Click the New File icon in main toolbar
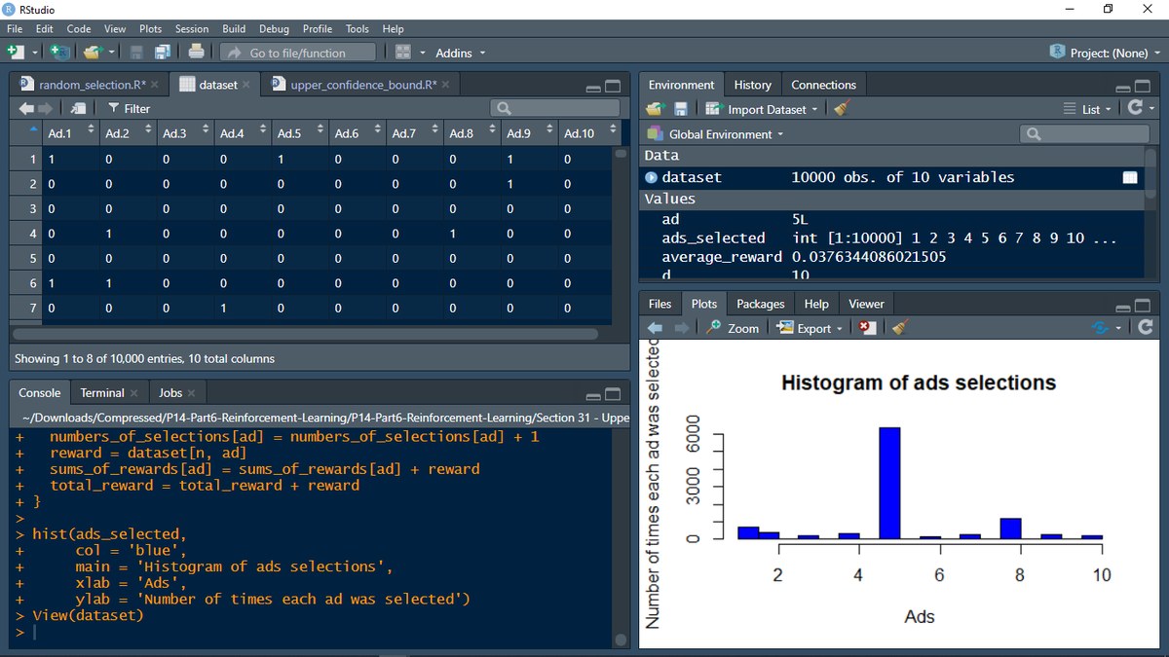Screen dimensions: 1169x657 [15, 53]
